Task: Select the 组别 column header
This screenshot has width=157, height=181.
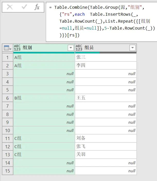Action: tap(44, 48)
